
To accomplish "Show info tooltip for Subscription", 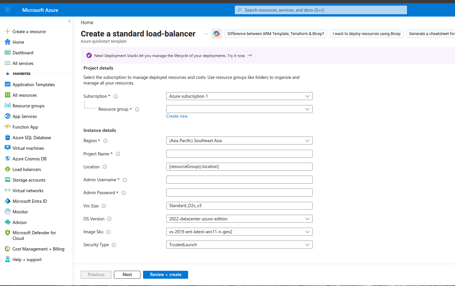I will (x=116, y=96).
